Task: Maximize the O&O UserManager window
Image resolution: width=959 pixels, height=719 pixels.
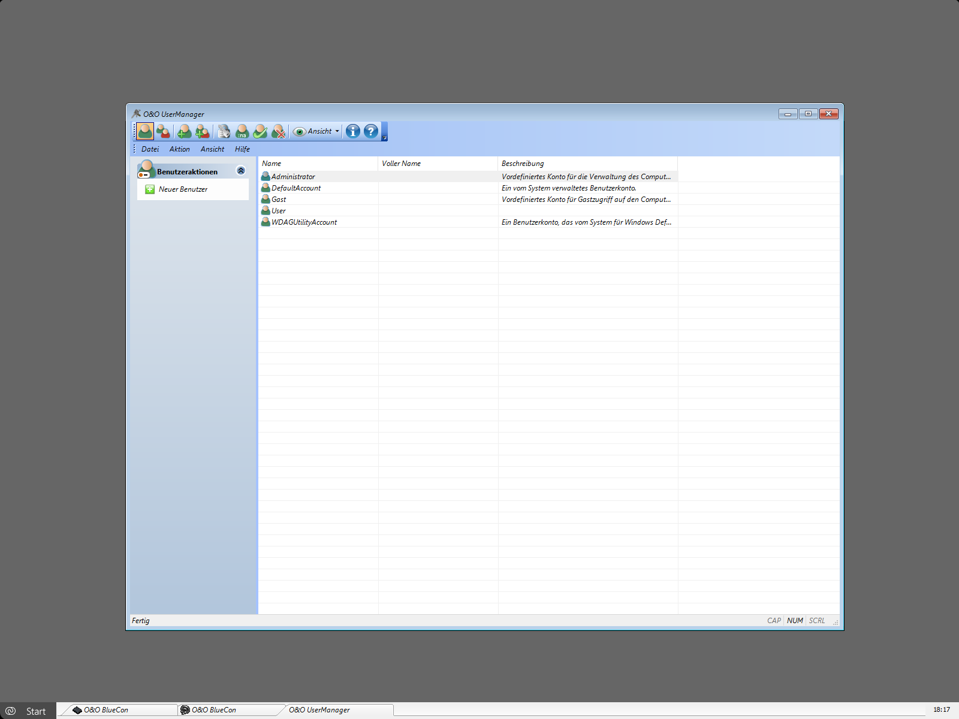Action: pyautogui.click(x=808, y=114)
